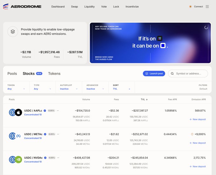Click the stacked layers liquidity icon
The image size is (216, 175).
pyautogui.click(x=13, y=31)
